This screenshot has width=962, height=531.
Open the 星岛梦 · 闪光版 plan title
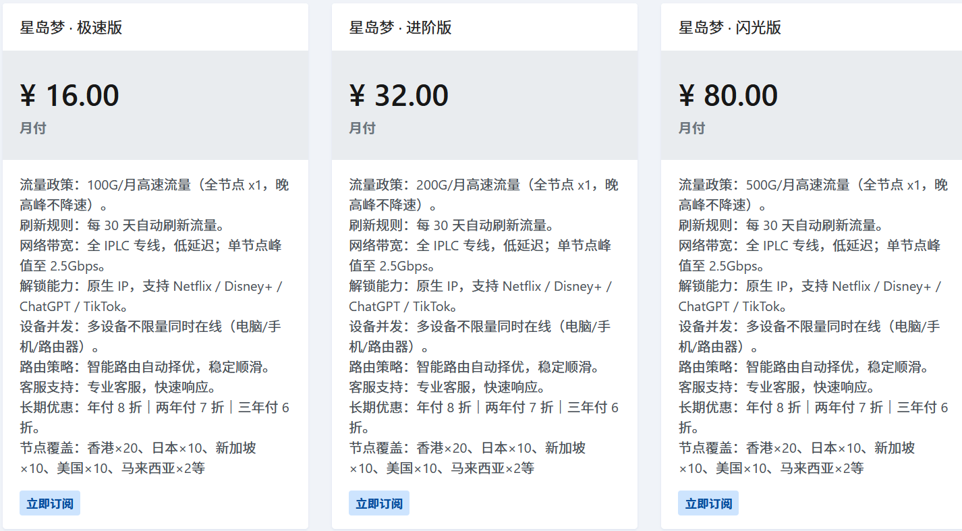tap(730, 28)
